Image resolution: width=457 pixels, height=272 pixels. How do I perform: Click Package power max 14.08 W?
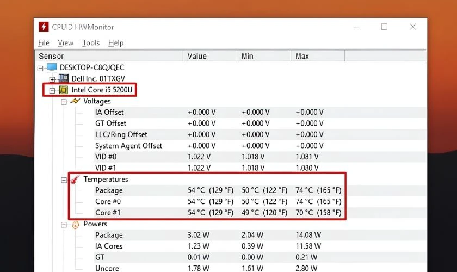pyautogui.click(x=308, y=235)
